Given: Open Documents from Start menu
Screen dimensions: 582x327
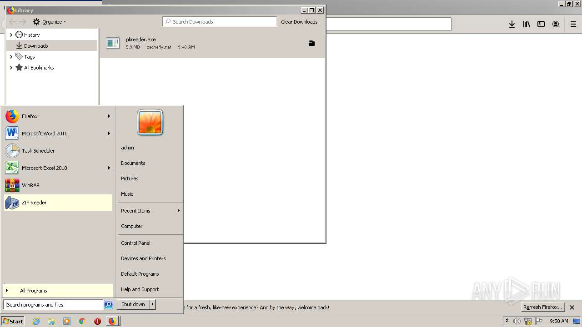Looking at the screenshot, I should click(133, 163).
